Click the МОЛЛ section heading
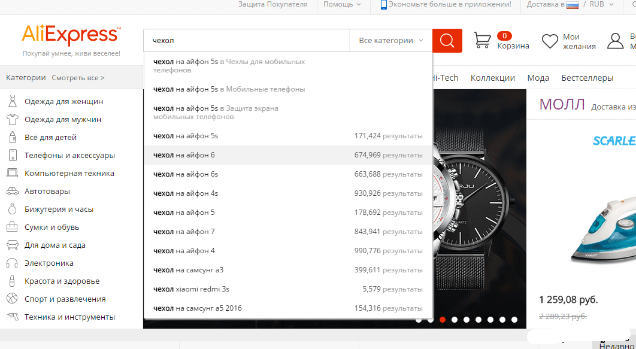The width and height of the screenshot is (636, 349). tap(562, 105)
